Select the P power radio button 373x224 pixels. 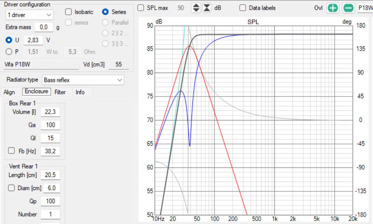click(x=9, y=52)
